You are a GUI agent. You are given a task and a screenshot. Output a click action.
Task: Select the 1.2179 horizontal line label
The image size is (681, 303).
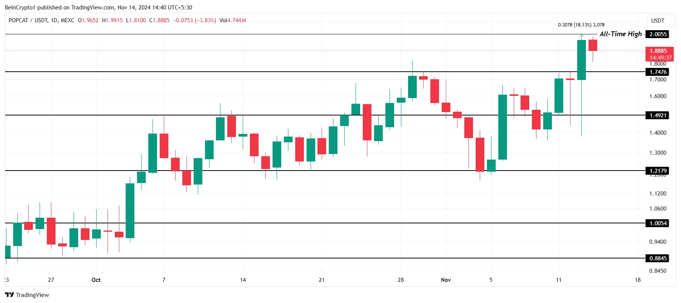point(658,171)
